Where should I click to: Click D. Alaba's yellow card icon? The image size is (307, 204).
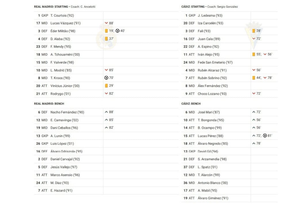(x=106, y=39)
